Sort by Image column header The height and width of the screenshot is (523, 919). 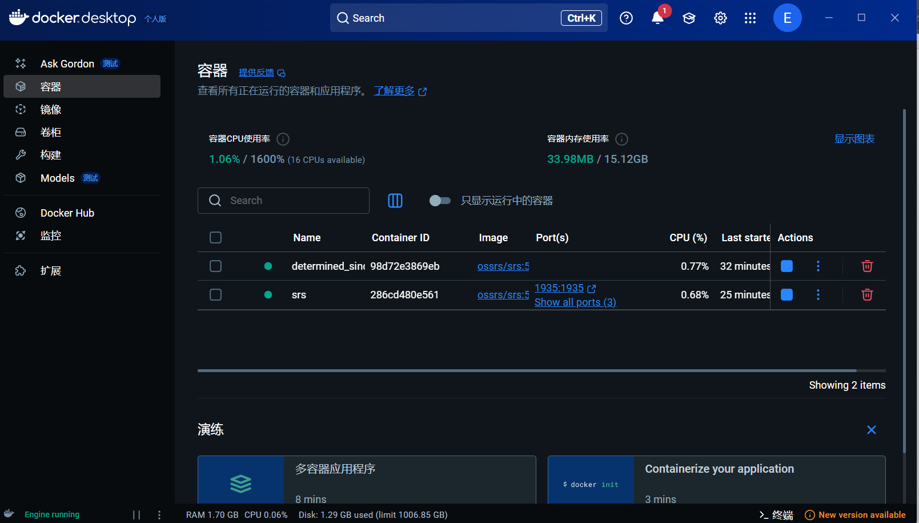coord(493,238)
